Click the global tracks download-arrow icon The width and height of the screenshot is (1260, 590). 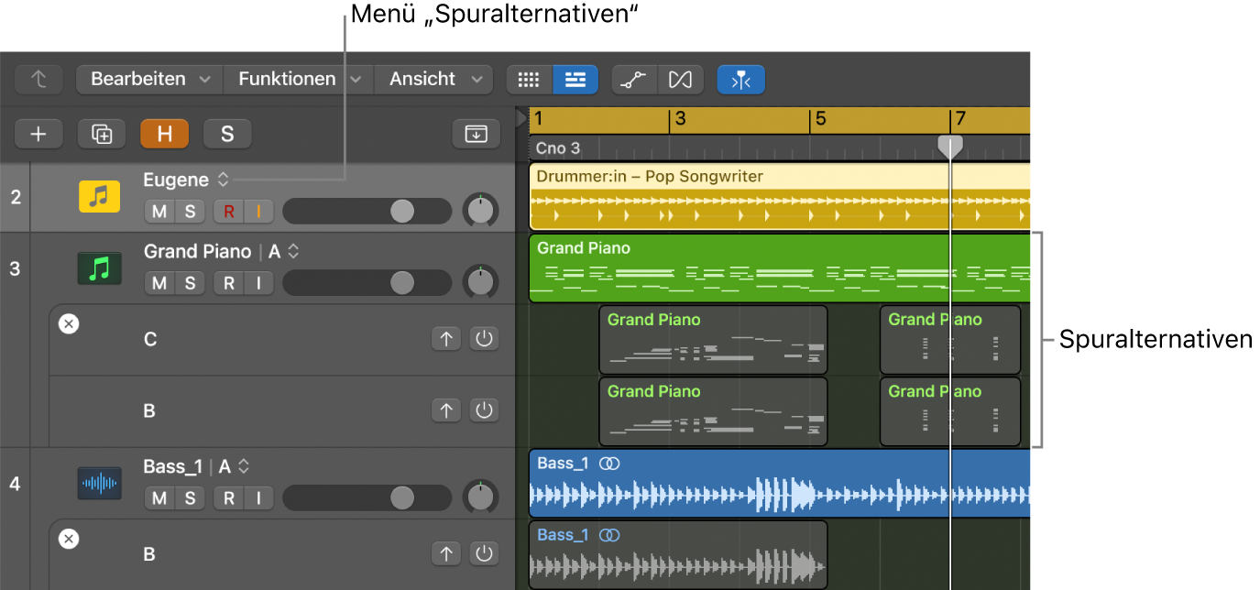pos(477,134)
